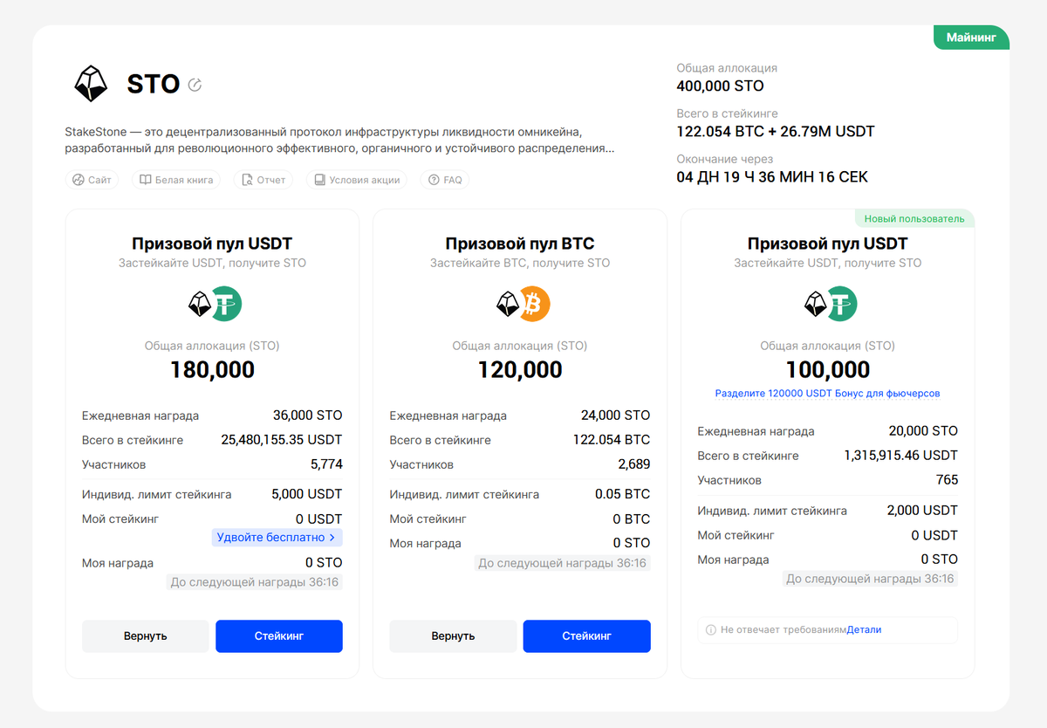Click the Майнинг badge
The image size is (1047, 728).
[971, 38]
